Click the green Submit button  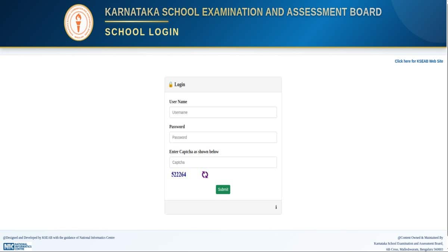223,189
